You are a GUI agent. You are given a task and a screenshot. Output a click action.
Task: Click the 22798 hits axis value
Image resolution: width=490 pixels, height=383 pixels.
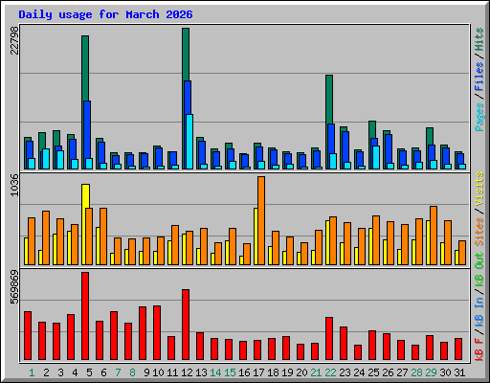(x=14, y=40)
